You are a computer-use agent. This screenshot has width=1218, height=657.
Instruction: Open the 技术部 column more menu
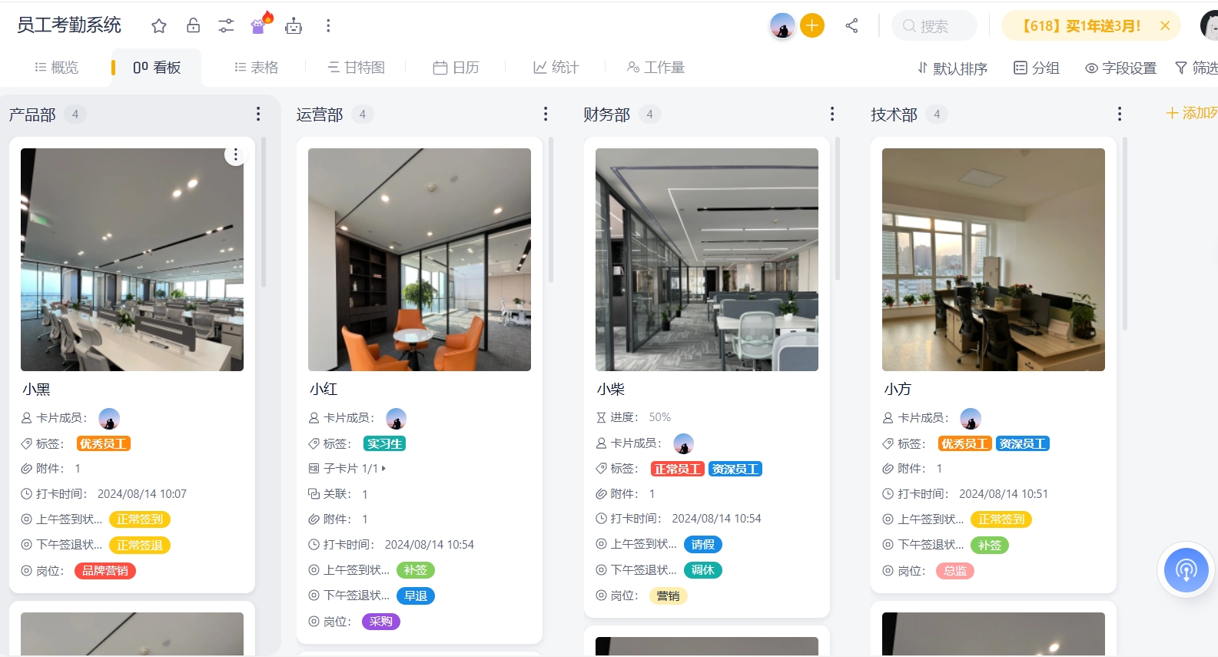tap(1120, 114)
